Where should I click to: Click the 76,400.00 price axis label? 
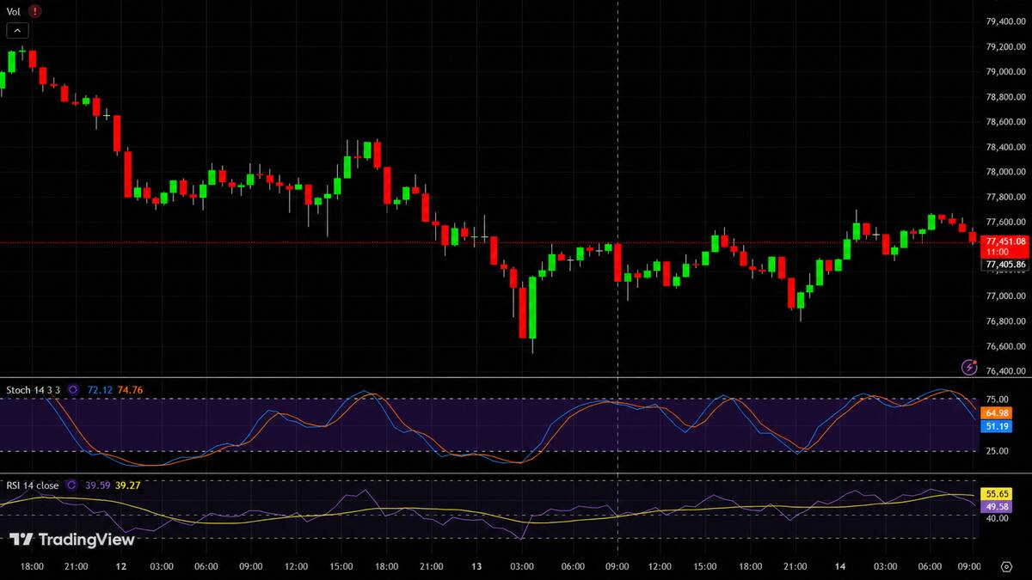(1005, 371)
